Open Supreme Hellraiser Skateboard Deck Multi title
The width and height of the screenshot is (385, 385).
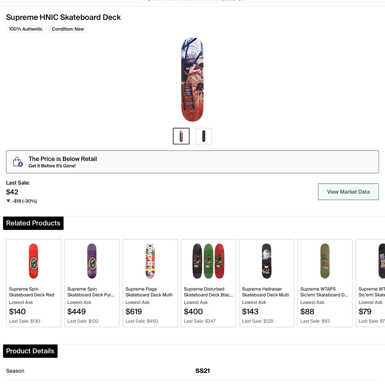coord(265,292)
